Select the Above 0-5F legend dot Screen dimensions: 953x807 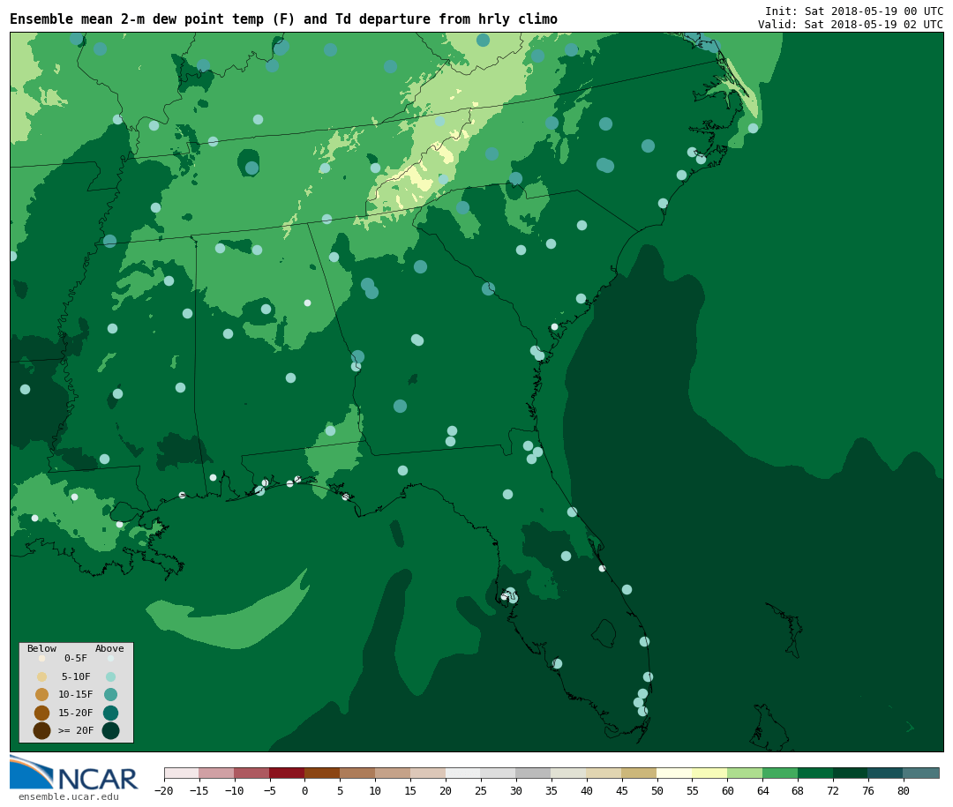tap(110, 658)
